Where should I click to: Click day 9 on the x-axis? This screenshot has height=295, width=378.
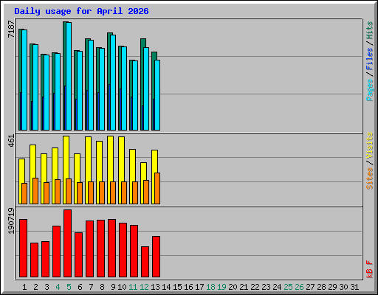click(113, 287)
